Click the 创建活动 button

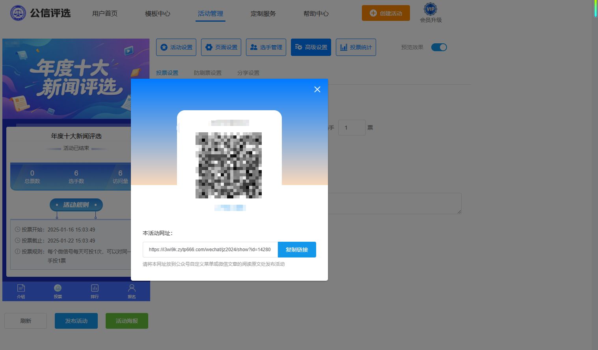386,13
